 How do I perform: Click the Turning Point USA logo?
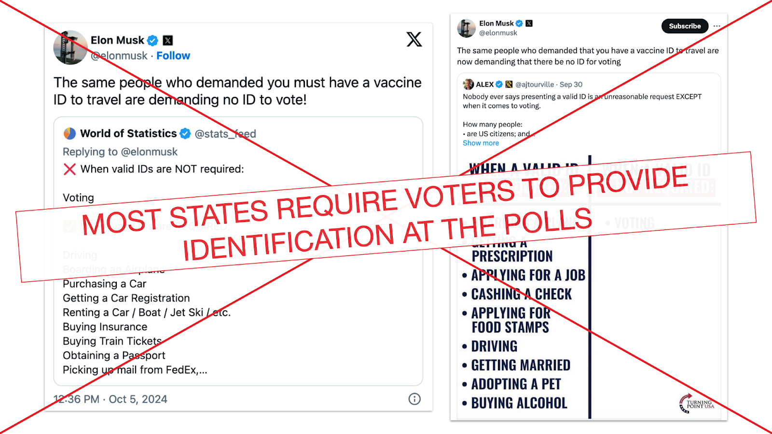696,404
